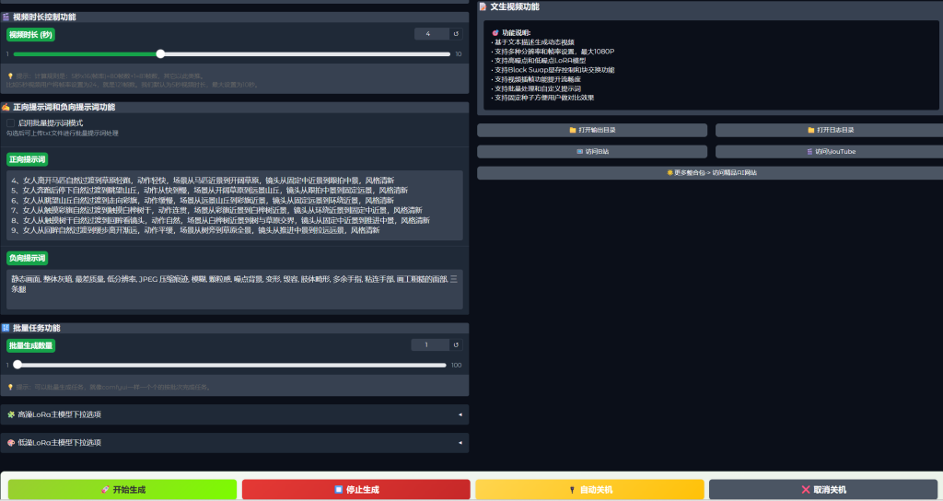This screenshot has width=943, height=501.
Task: Click inside the positive prompt text box
Action: pos(235,205)
